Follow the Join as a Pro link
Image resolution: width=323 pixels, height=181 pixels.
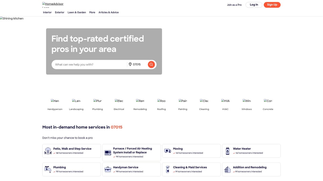pyautogui.click(x=234, y=5)
